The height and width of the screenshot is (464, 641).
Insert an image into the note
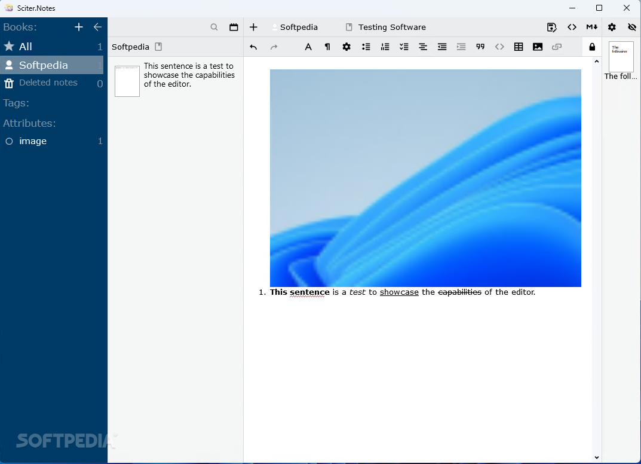point(538,47)
